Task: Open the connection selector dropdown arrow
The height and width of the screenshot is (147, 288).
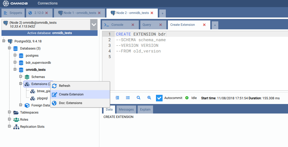Action: 94,25
